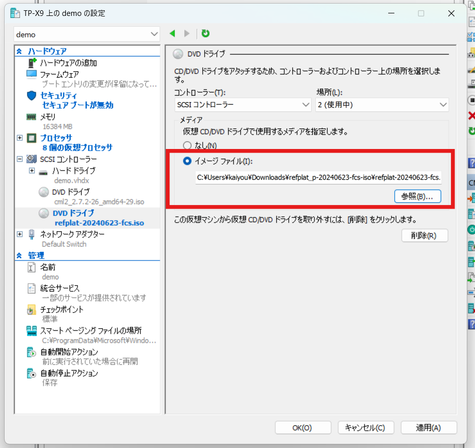This screenshot has width=475, height=448.
Task: Click Default Switch under network adapter
Action: pyautogui.click(x=64, y=244)
